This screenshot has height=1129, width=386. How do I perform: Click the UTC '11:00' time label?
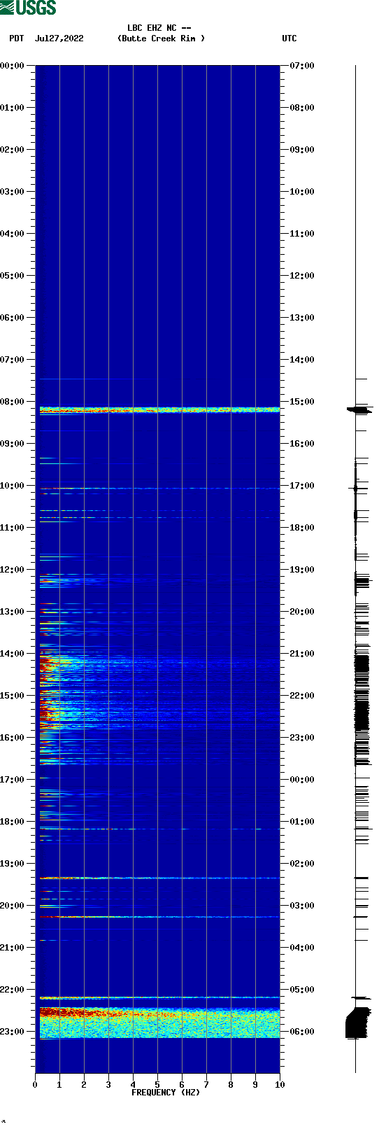pos(302,234)
